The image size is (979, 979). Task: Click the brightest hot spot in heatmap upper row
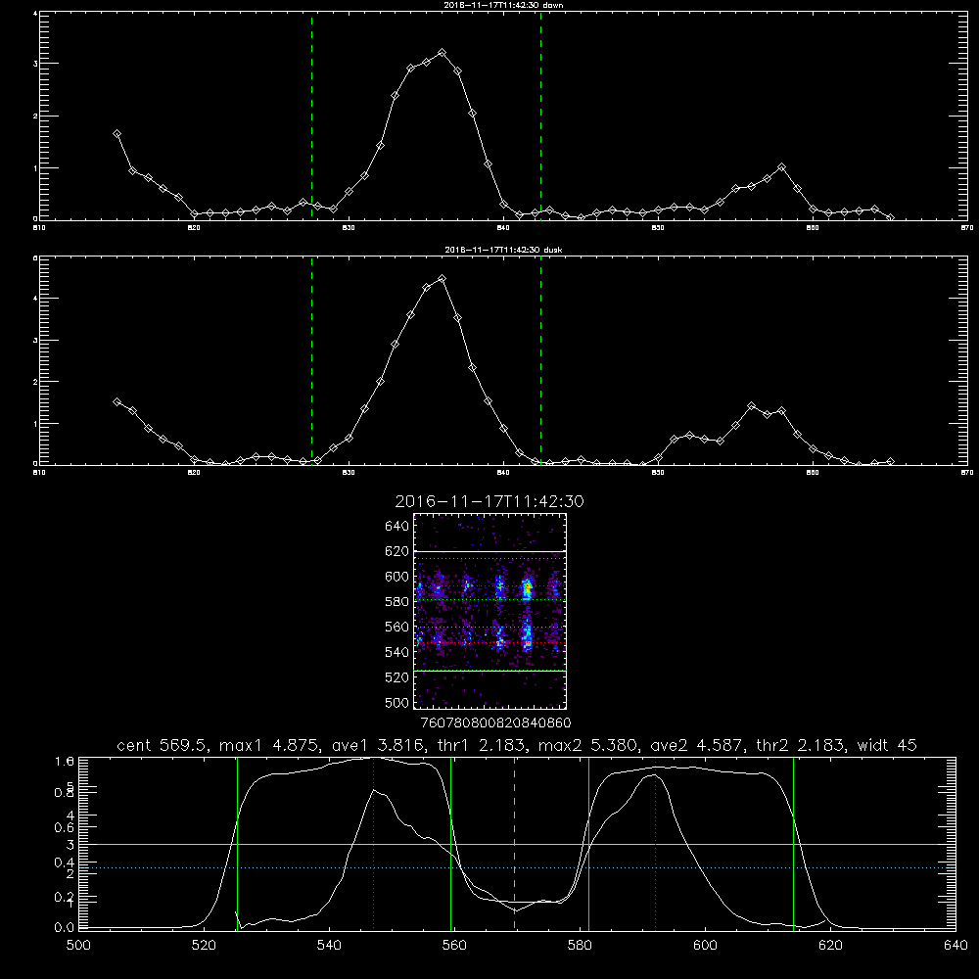coord(528,586)
